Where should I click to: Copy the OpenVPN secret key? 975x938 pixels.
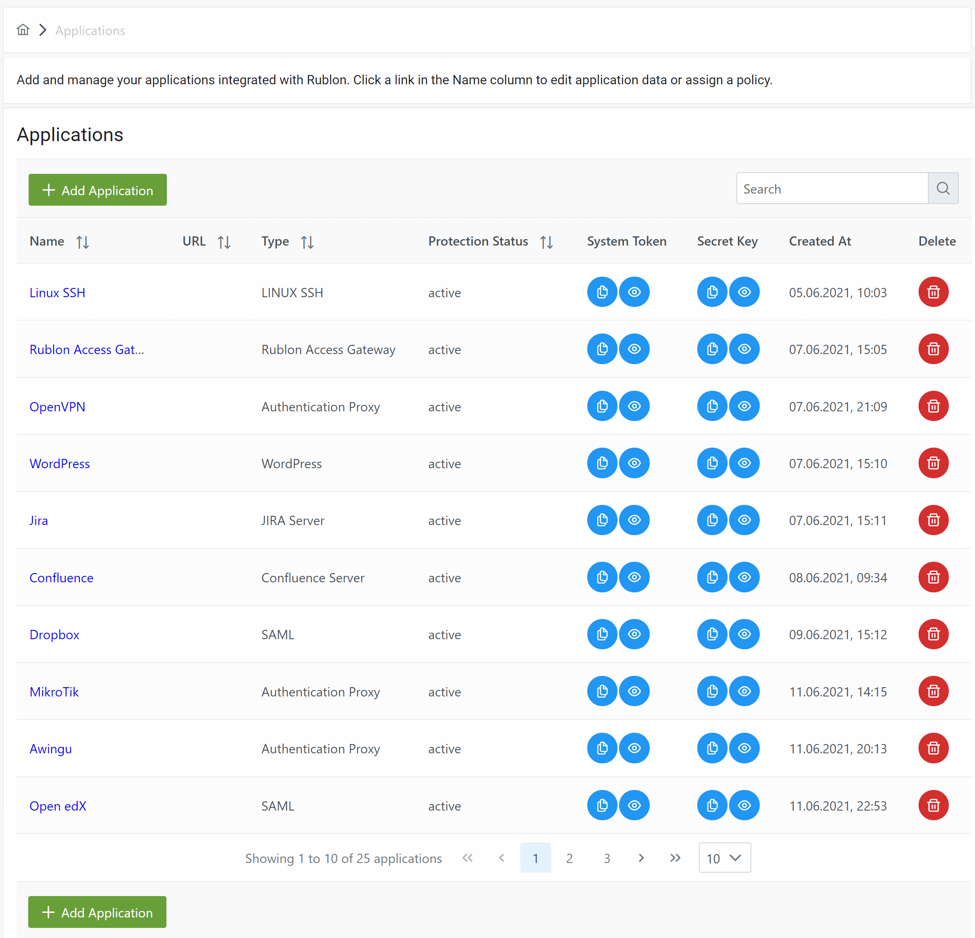point(712,406)
